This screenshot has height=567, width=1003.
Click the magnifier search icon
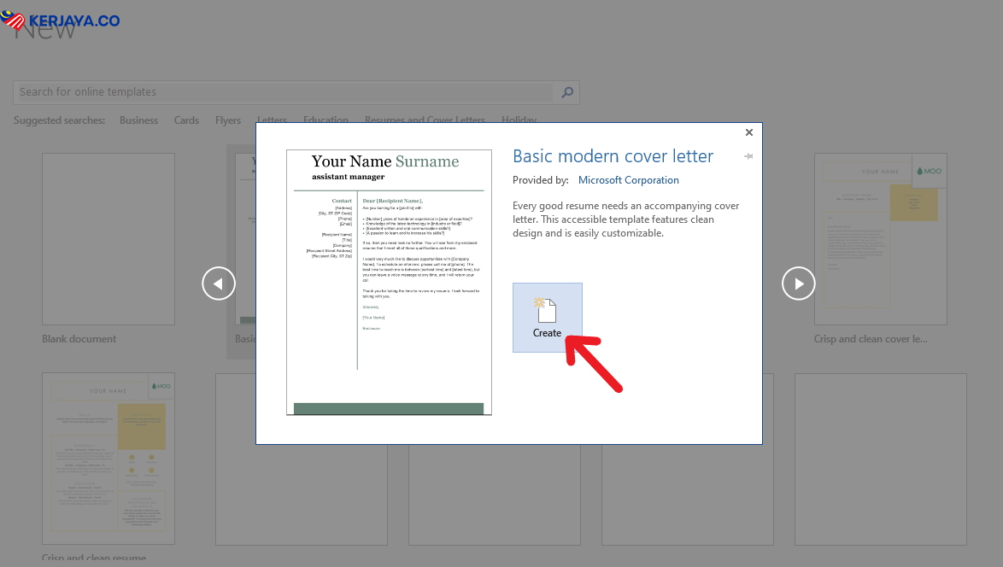pos(566,92)
